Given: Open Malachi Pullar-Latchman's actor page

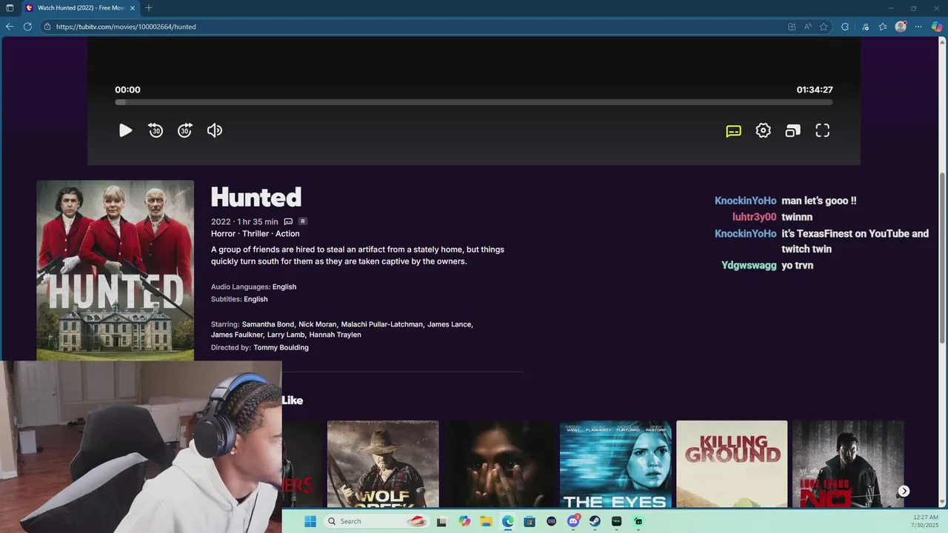Looking at the screenshot, I should (x=382, y=324).
